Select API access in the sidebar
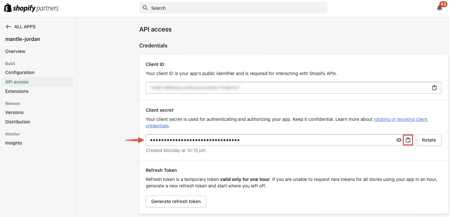This screenshot has width=450, height=217. click(x=17, y=82)
